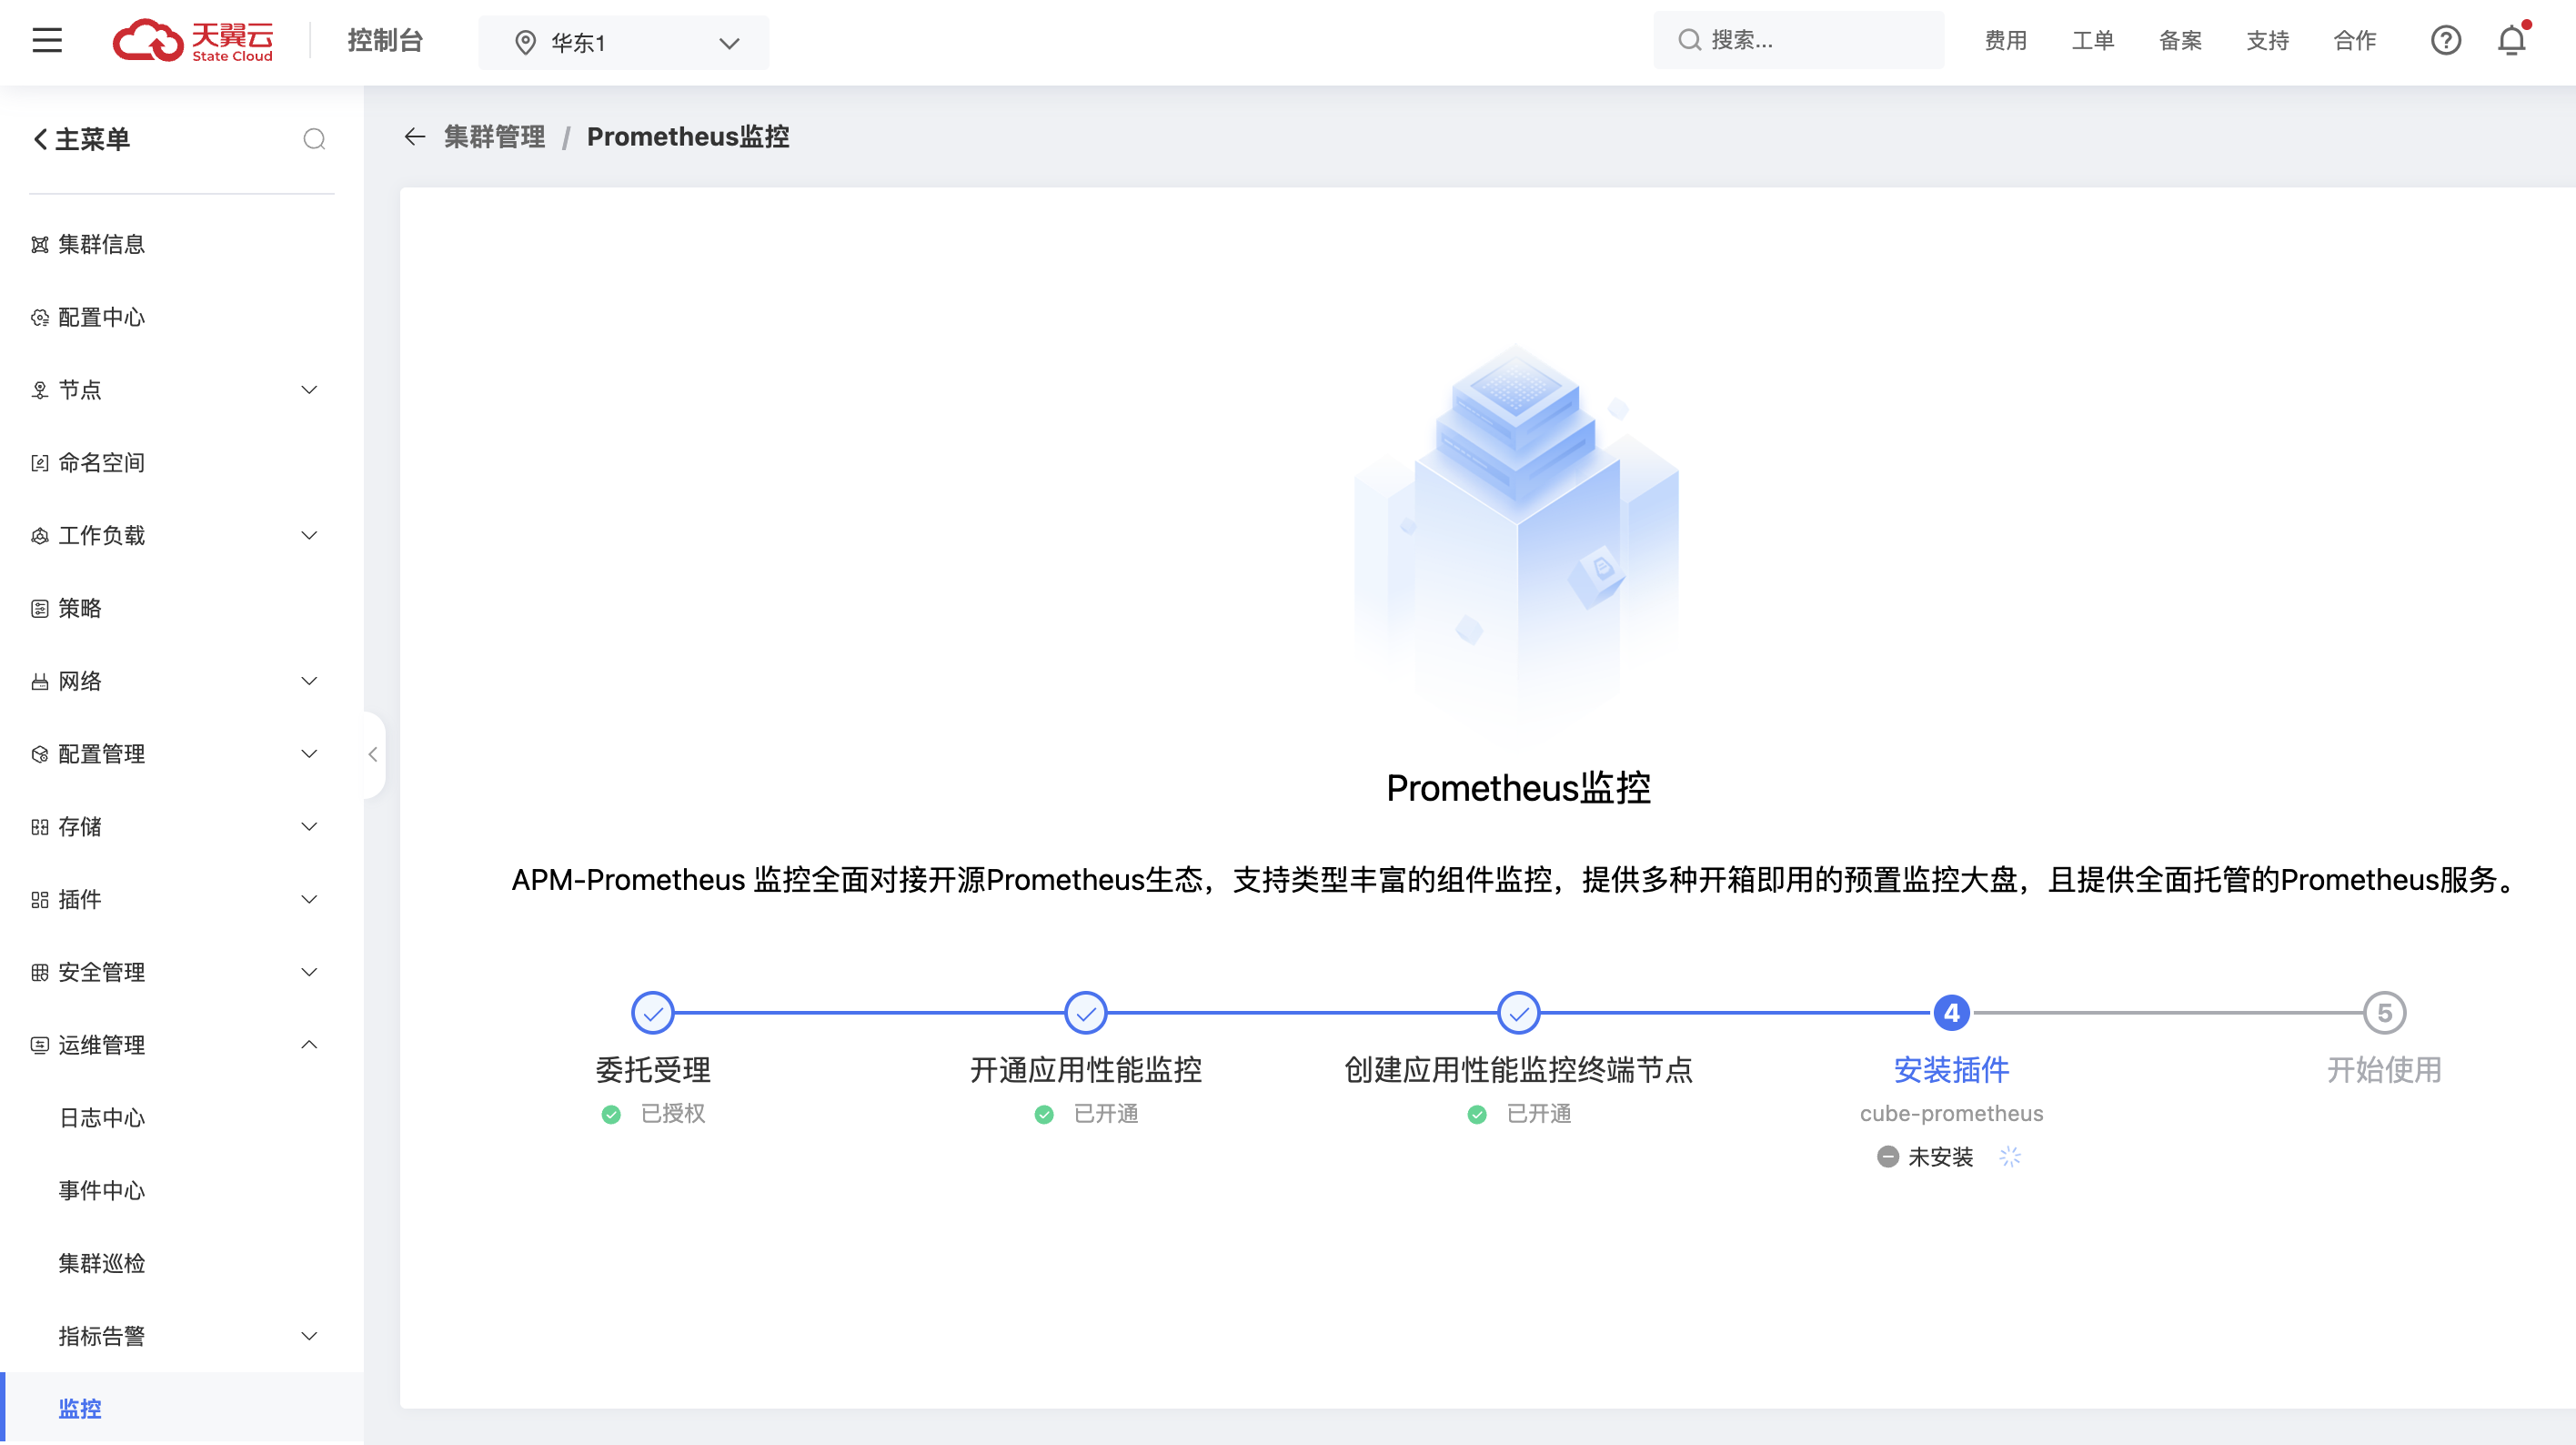Click the 配置中心 gear icon
Image resolution: width=2576 pixels, height=1445 pixels.
(x=40, y=318)
